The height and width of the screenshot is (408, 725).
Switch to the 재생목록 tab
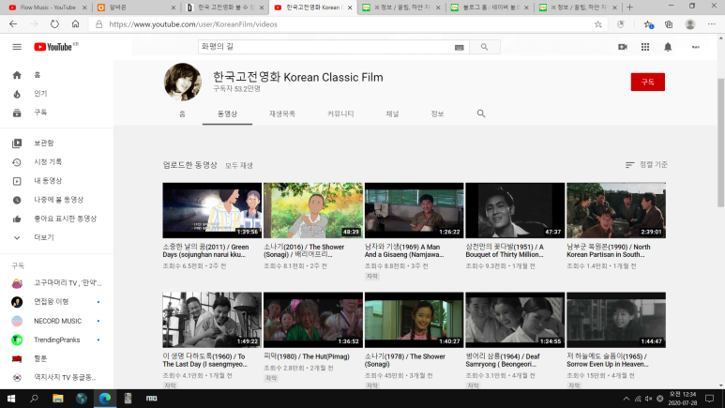point(282,113)
